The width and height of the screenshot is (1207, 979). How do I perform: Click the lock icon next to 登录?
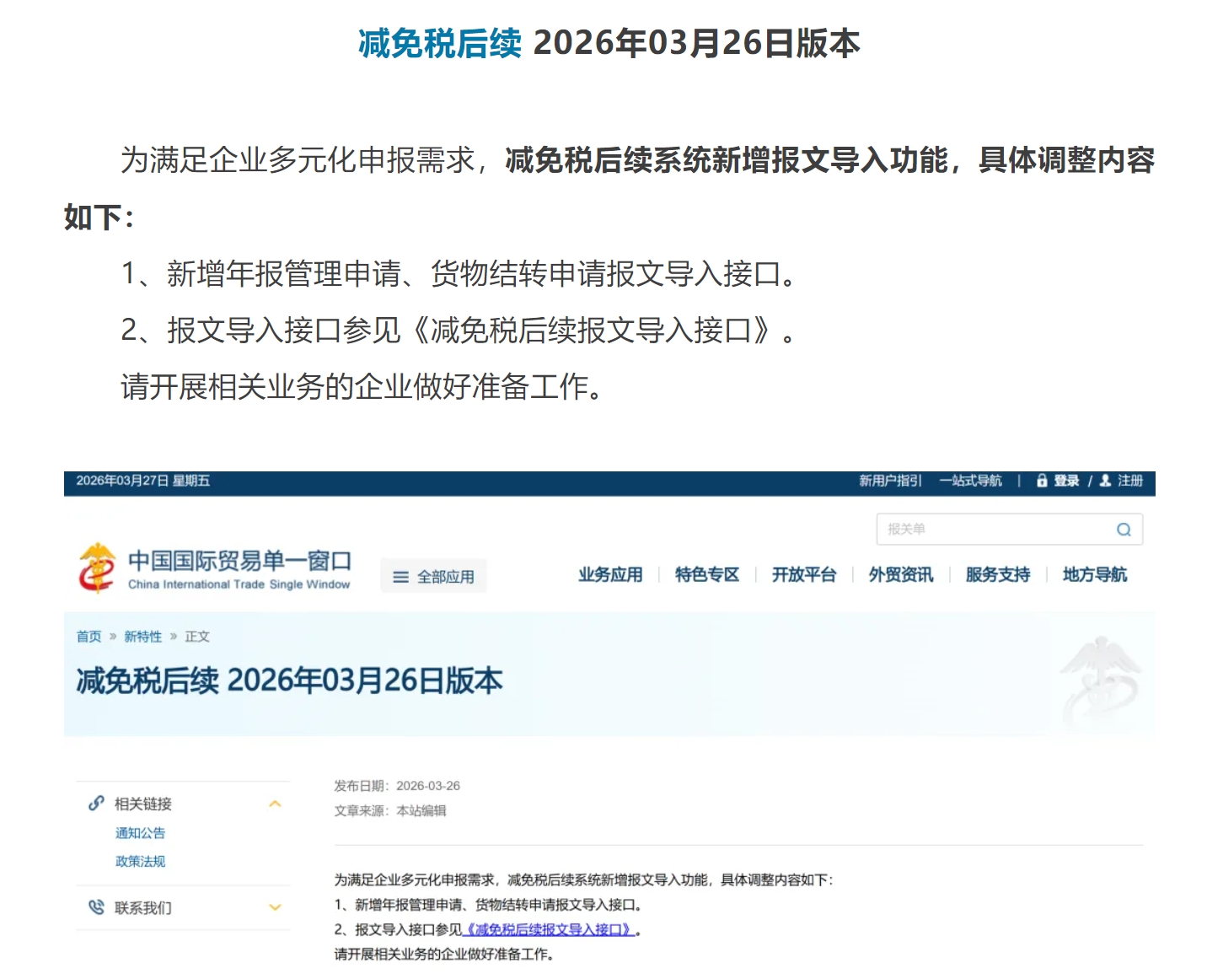tap(1043, 481)
